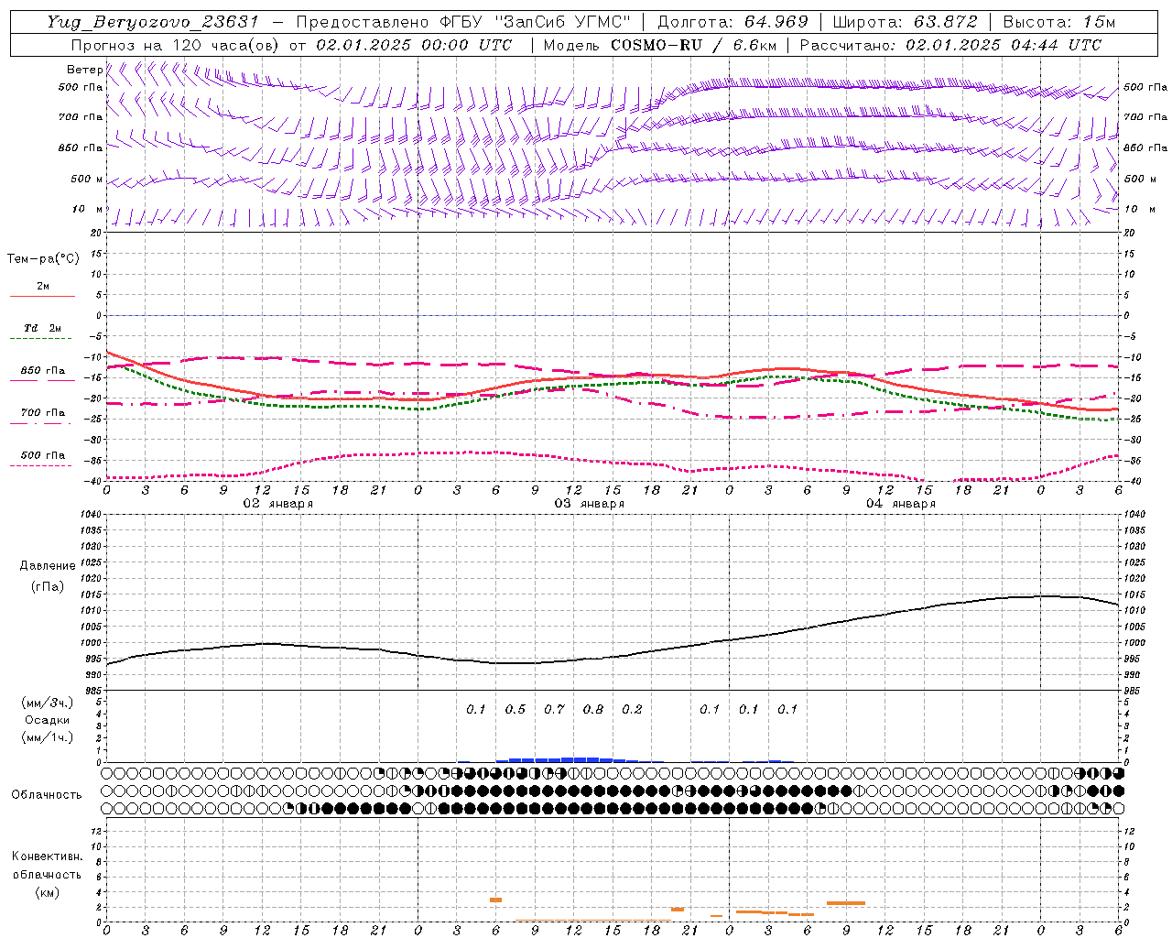Select the text ФГБУ "ЗапСиб УГМС"
1172x938 pixels.
pyautogui.click(x=534, y=22)
